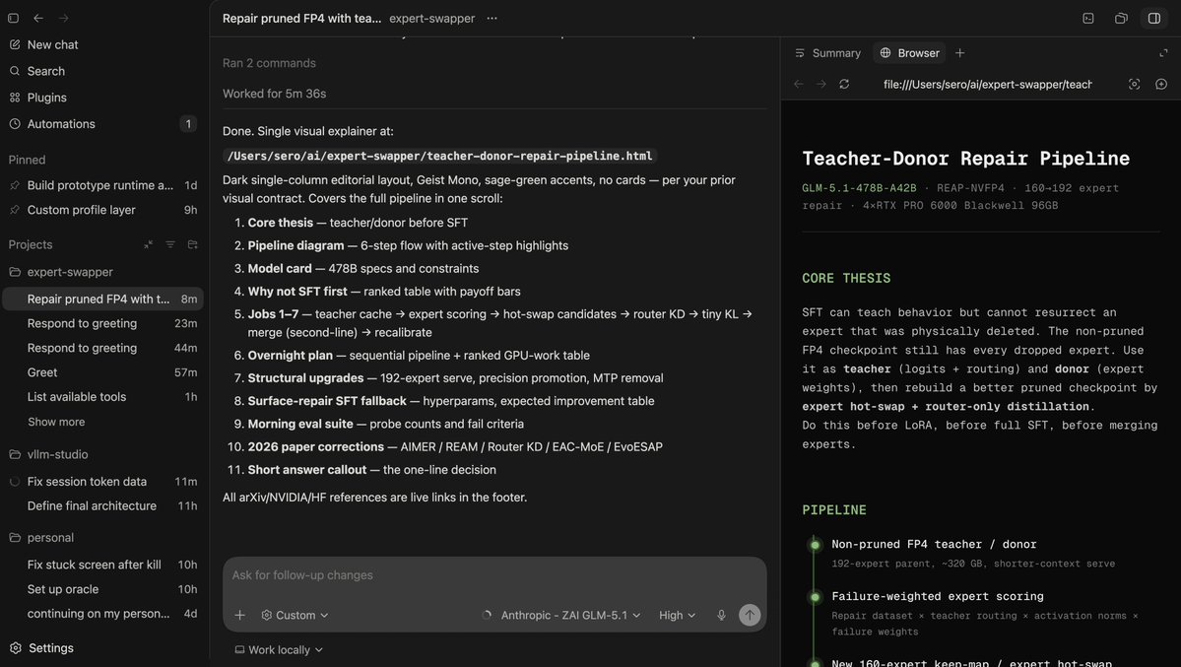The width and height of the screenshot is (1181, 667).
Task: Collapse all projects icon
Action: point(149,244)
